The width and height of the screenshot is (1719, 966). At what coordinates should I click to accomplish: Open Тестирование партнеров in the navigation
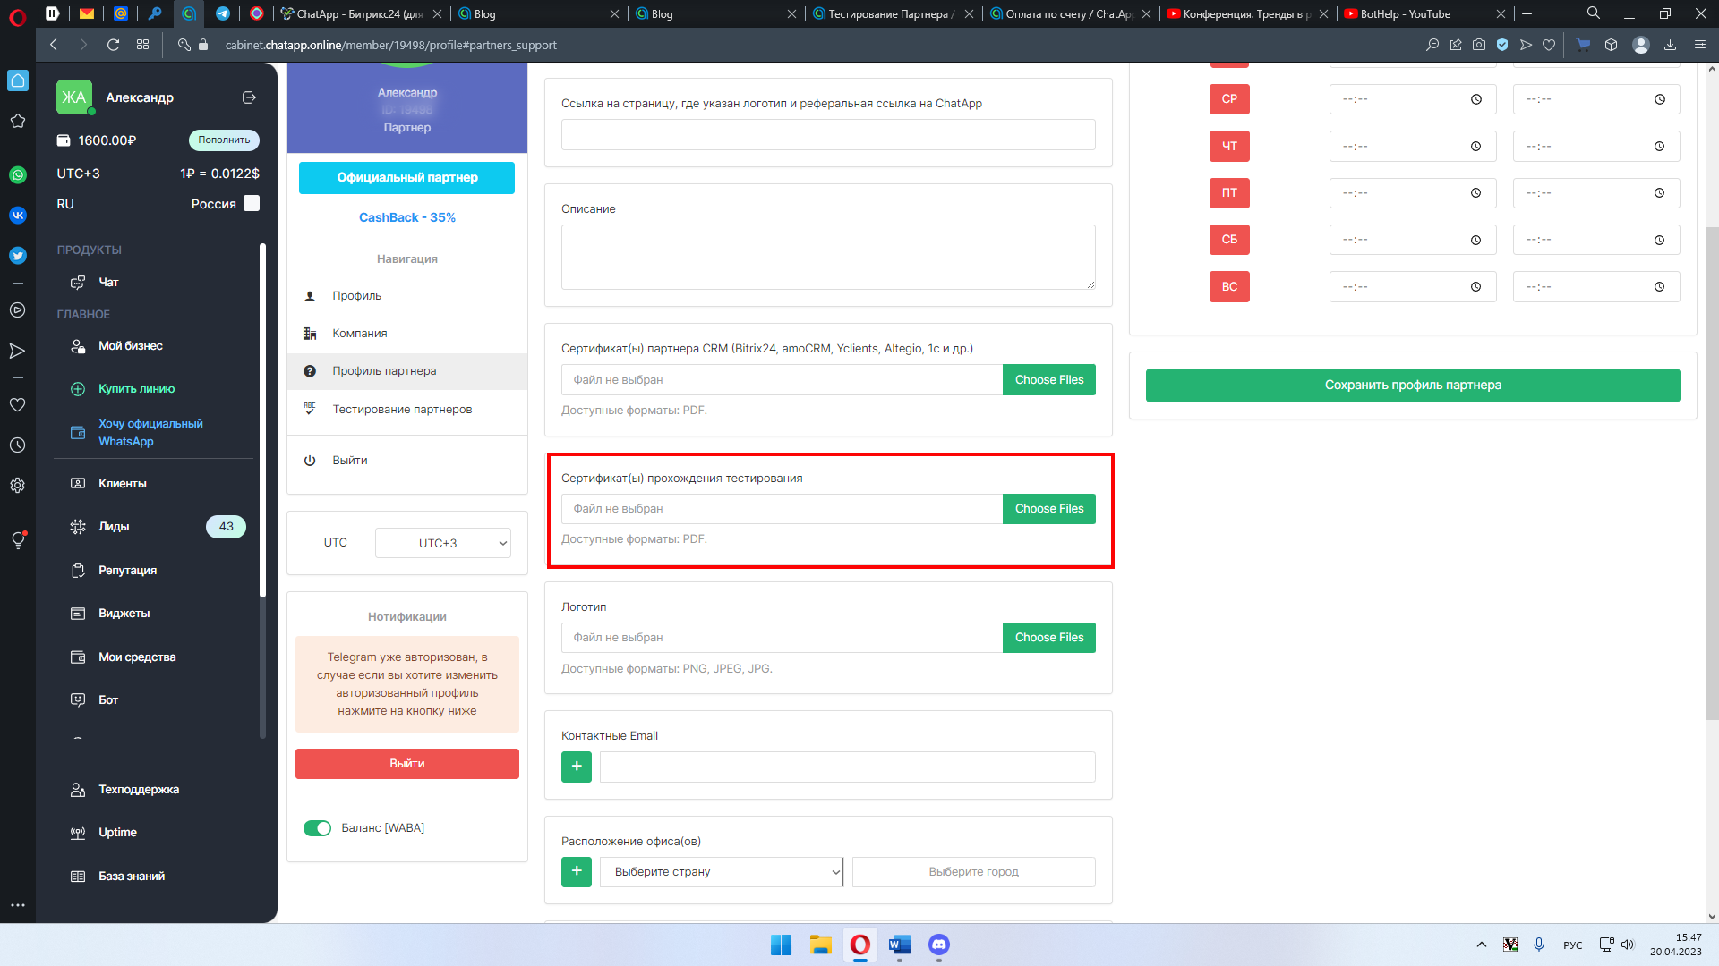click(x=402, y=410)
